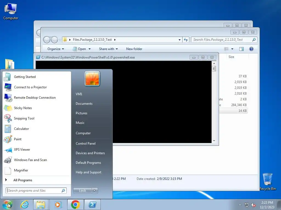281x210 pixels.
Task: Launch Connect to a Projector
Action: 37,87
